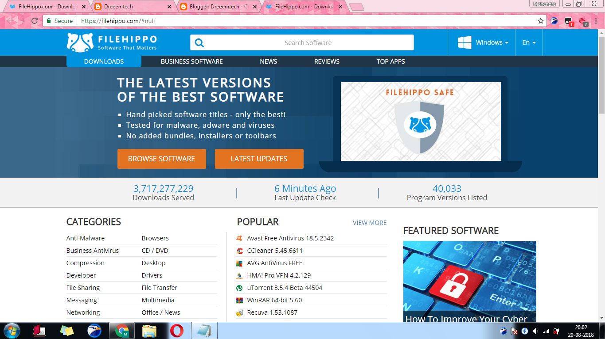The height and width of the screenshot is (339, 605).
Task: Open the Windows platform dropdown
Action: click(490, 42)
